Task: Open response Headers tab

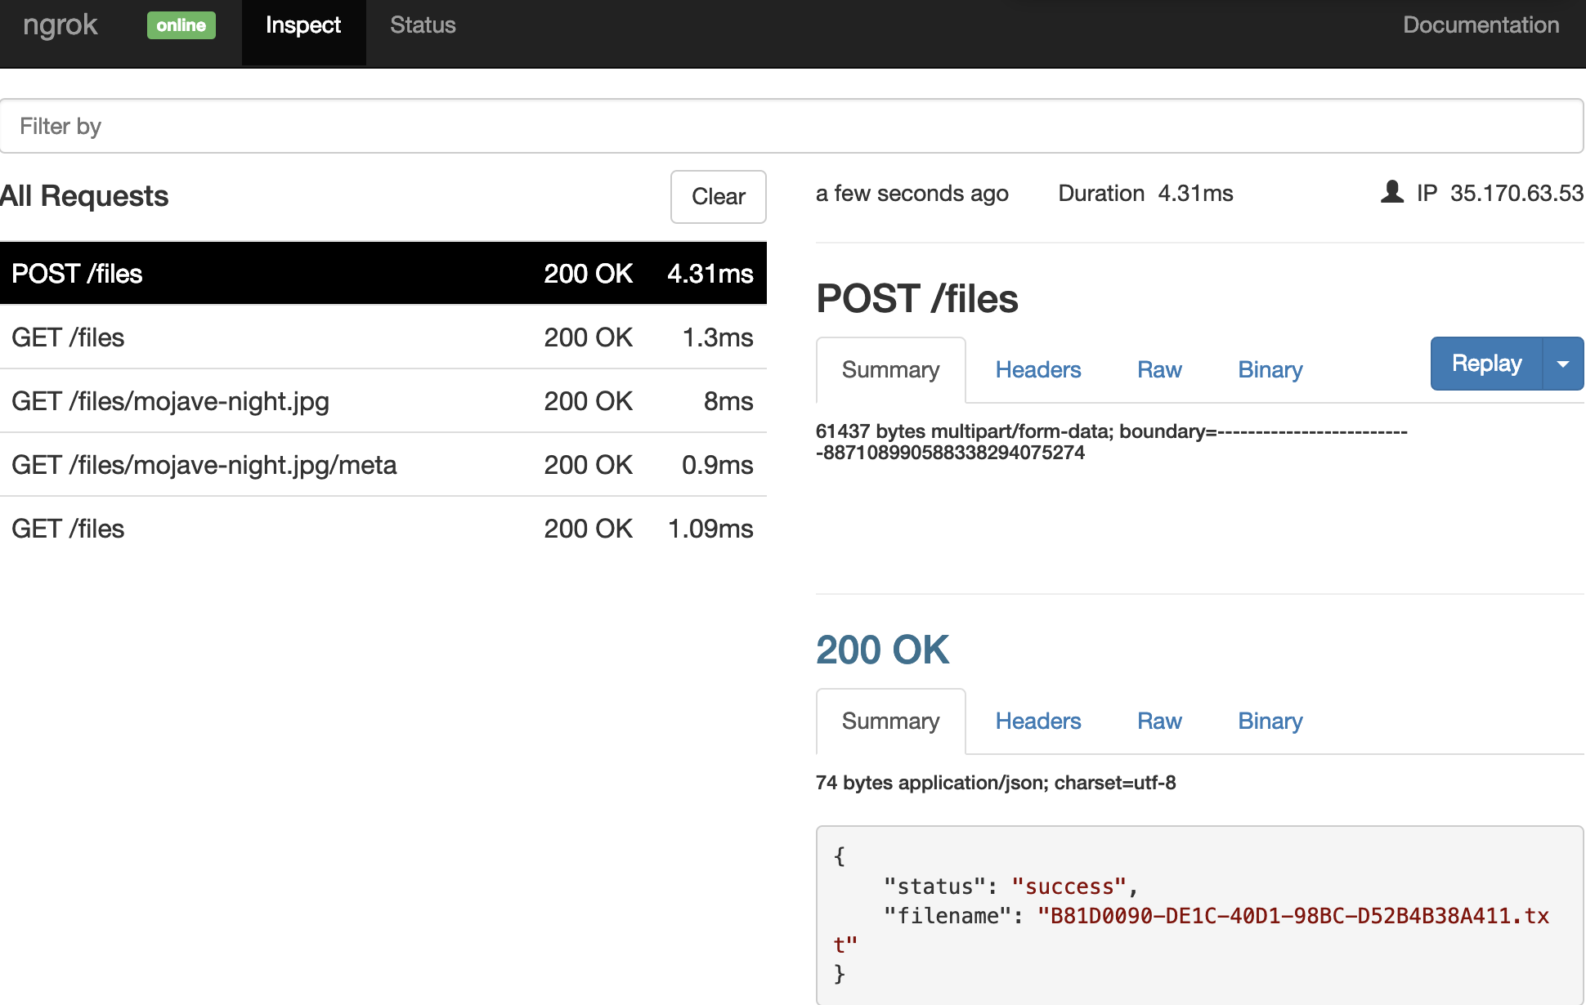Action: point(1037,721)
